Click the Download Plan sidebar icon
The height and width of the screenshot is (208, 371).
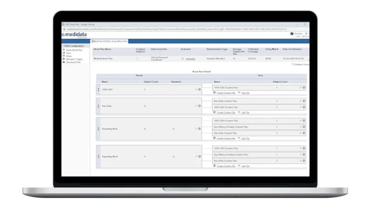click(64, 62)
